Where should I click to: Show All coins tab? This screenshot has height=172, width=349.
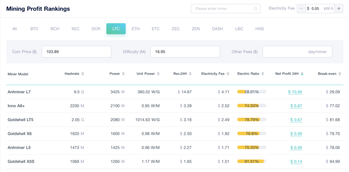click(x=15, y=29)
